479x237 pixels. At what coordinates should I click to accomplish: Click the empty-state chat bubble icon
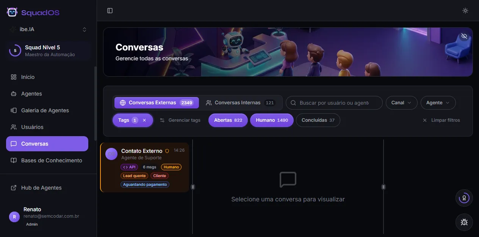(288, 180)
